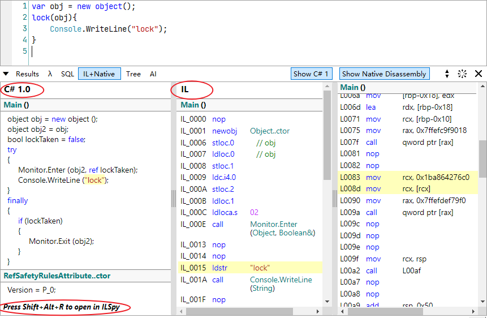Switch to the AI tab

[153, 74]
